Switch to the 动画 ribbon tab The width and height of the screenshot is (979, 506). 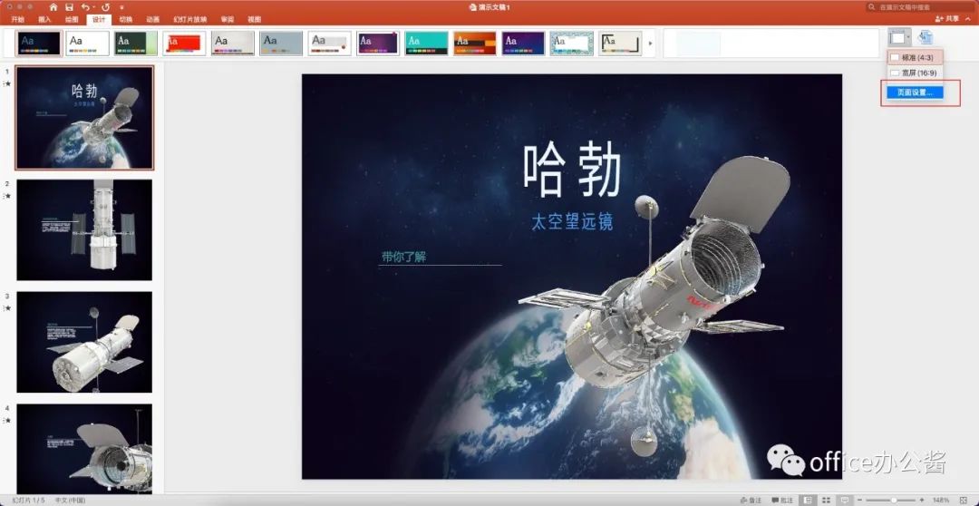152,19
